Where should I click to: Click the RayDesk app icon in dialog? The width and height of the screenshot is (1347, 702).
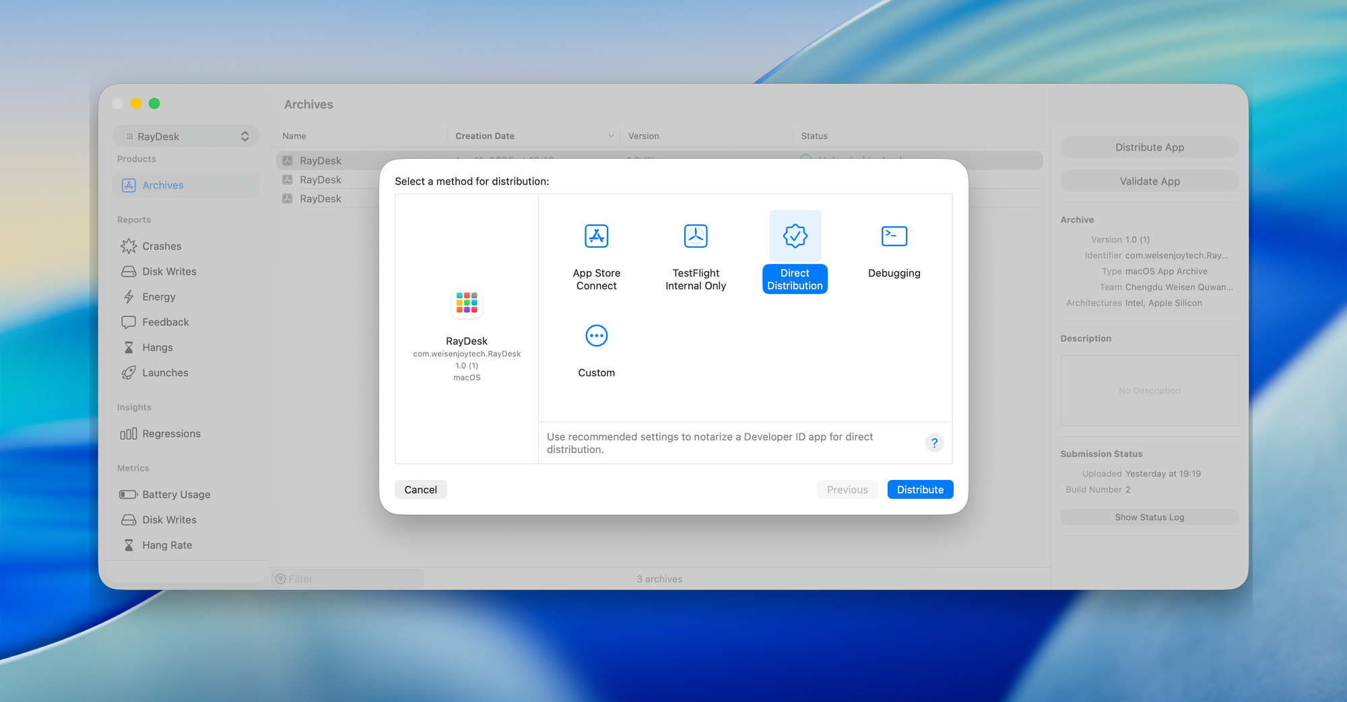tap(467, 303)
